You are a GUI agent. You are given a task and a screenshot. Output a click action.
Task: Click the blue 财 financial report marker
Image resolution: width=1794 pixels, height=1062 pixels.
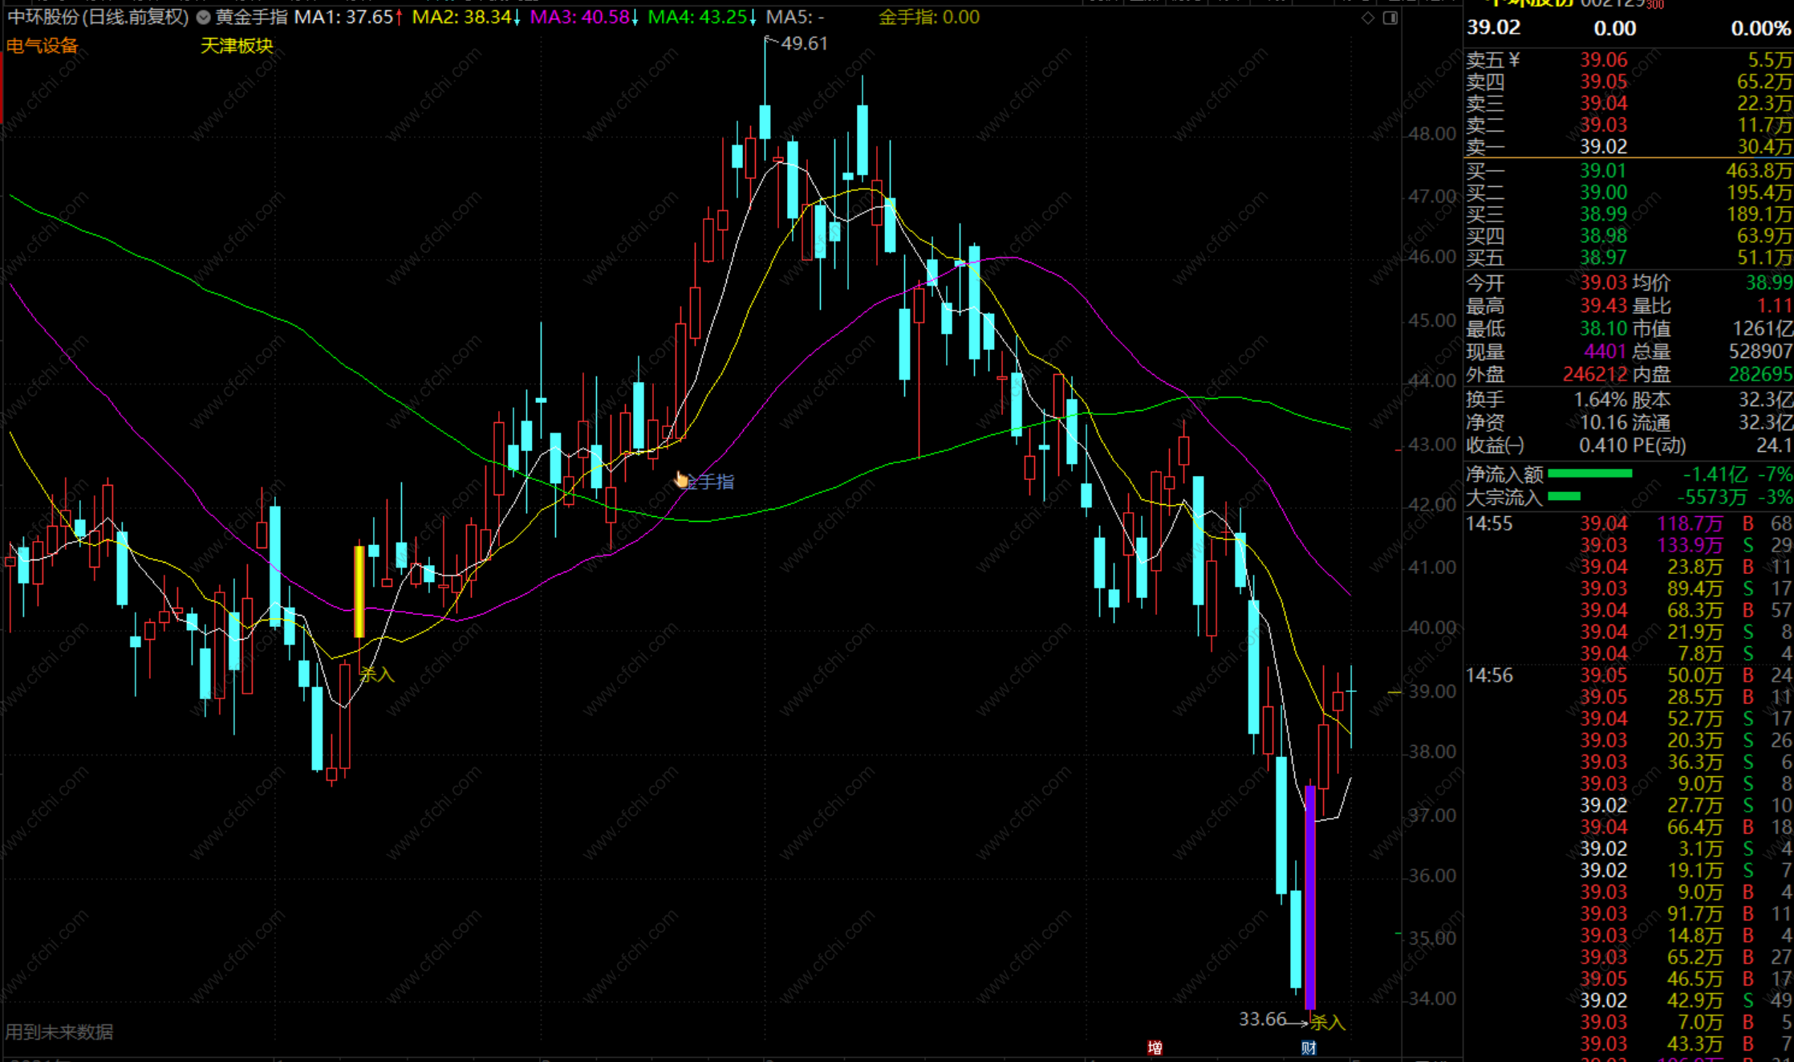click(x=1309, y=1048)
